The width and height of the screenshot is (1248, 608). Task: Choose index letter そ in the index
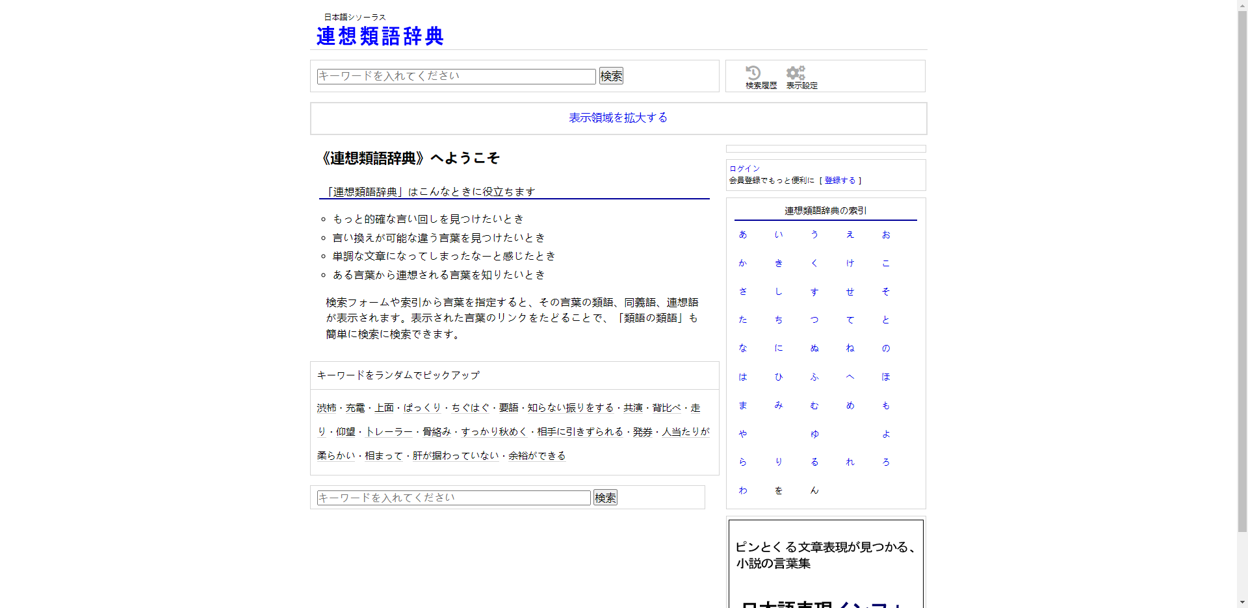pos(885,292)
